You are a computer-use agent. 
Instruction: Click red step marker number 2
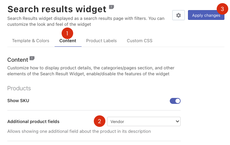click(100, 121)
